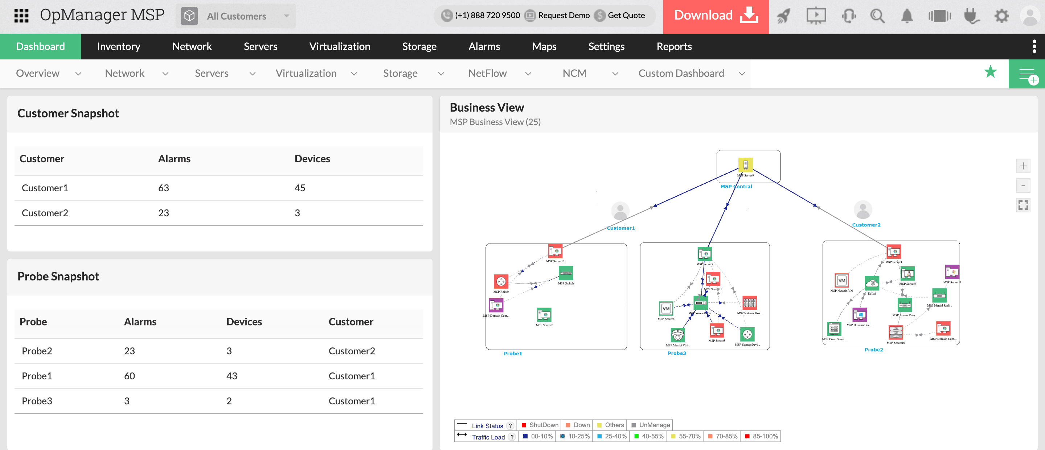Click the Link Status help question mark
Image resolution: width=1045 pixels, height=450 pixels.
click(x=510, y=426)
